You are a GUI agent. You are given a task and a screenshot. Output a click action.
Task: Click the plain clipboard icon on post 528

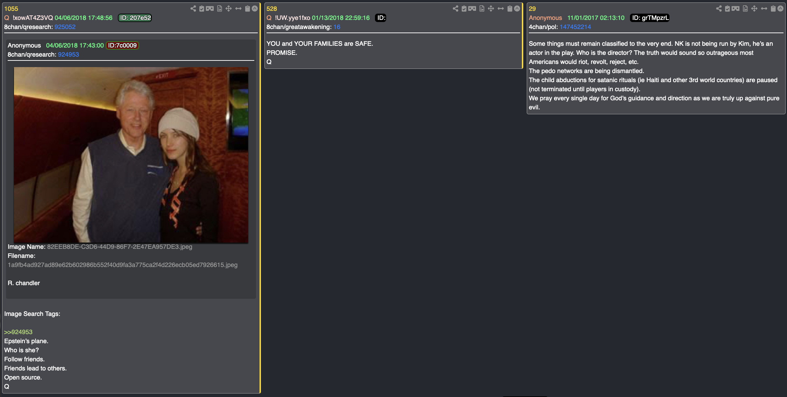[x=510, y=8]
